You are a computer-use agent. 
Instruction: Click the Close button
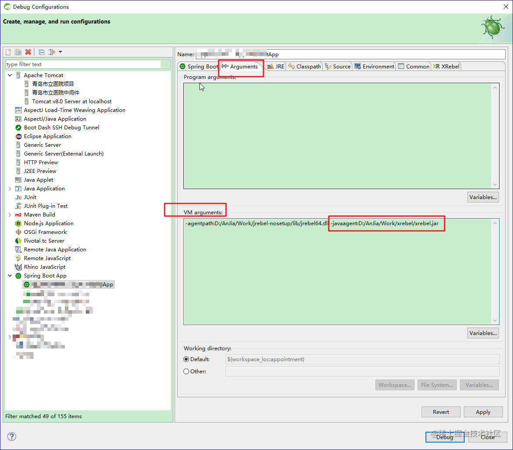click(x=487, y=437)
